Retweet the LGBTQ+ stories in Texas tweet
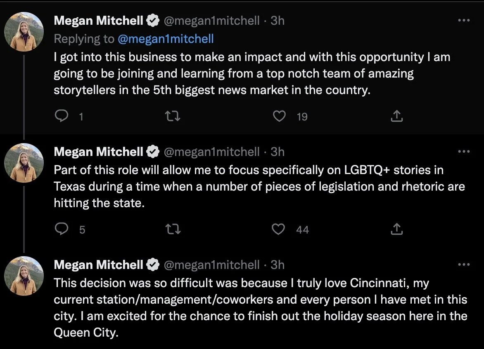Image resolution: width=484 pixels, height=349 pixels. [x=173, y=229]
